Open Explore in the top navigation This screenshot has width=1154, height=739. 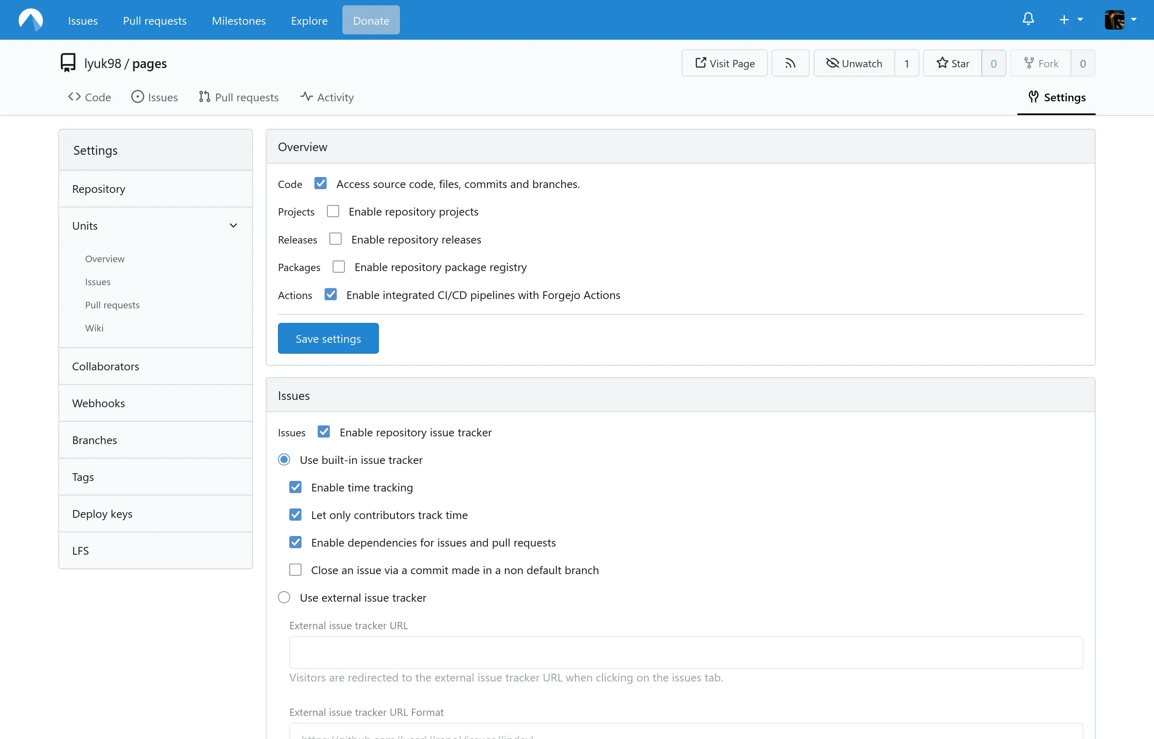coord(309,20)
